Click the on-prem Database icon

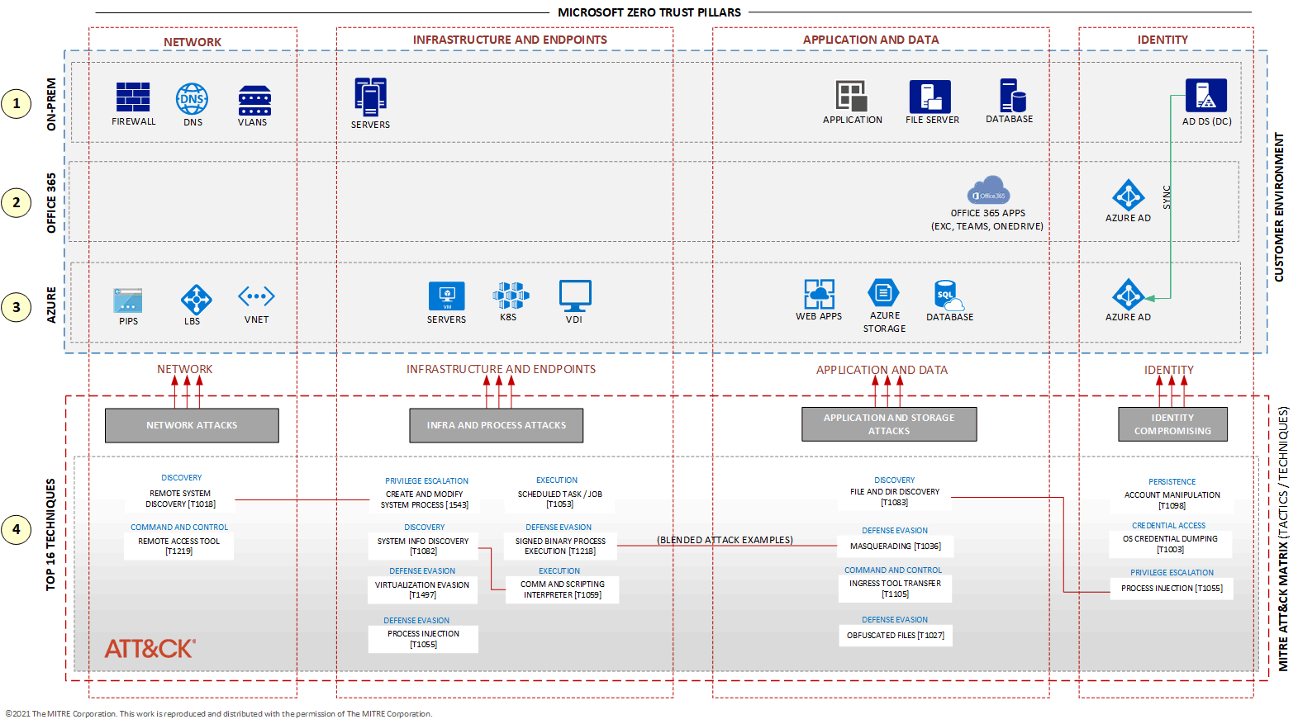click(x=1012, y=95)
